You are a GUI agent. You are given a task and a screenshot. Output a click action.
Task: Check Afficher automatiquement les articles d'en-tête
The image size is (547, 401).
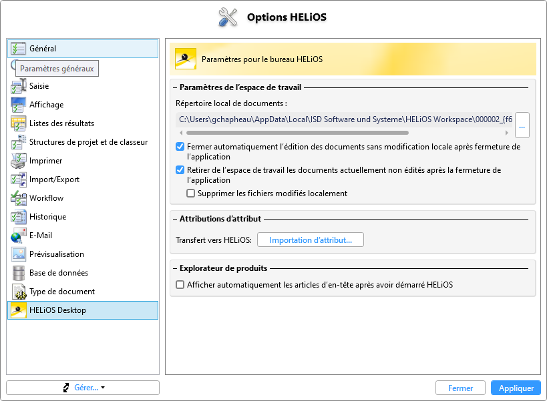tap(180, 285)
